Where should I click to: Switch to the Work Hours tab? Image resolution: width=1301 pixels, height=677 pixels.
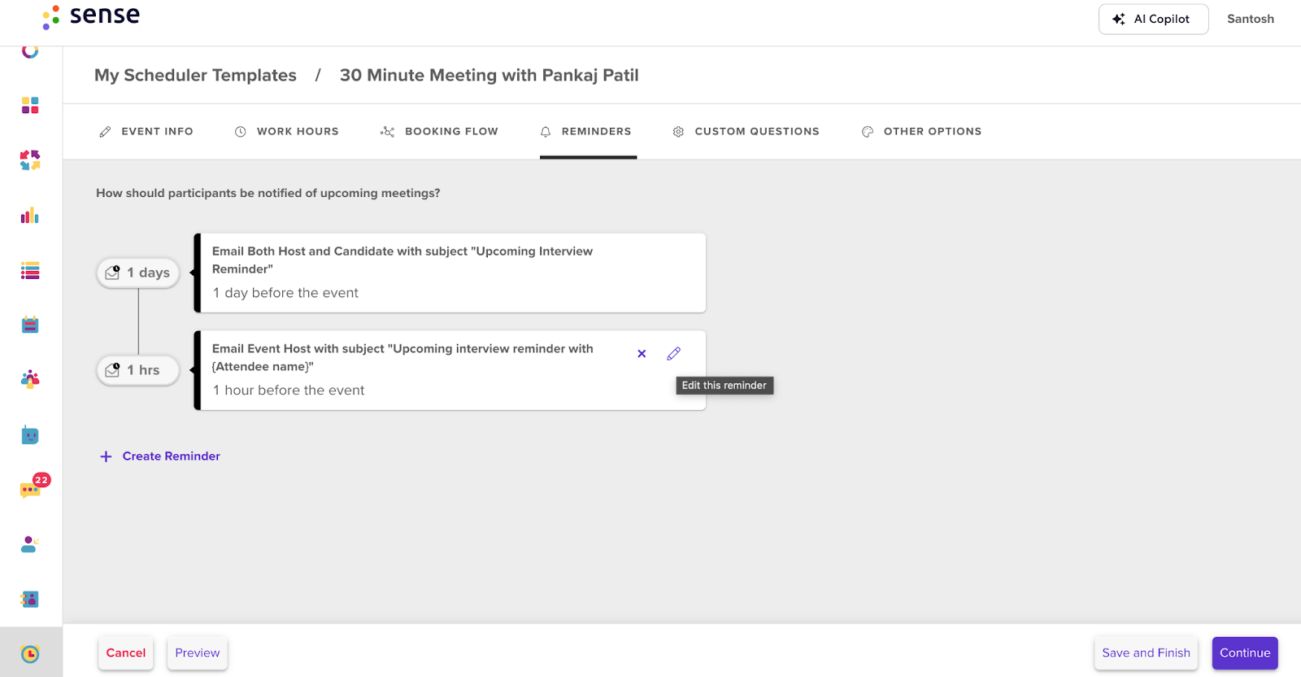coord(286,131)
